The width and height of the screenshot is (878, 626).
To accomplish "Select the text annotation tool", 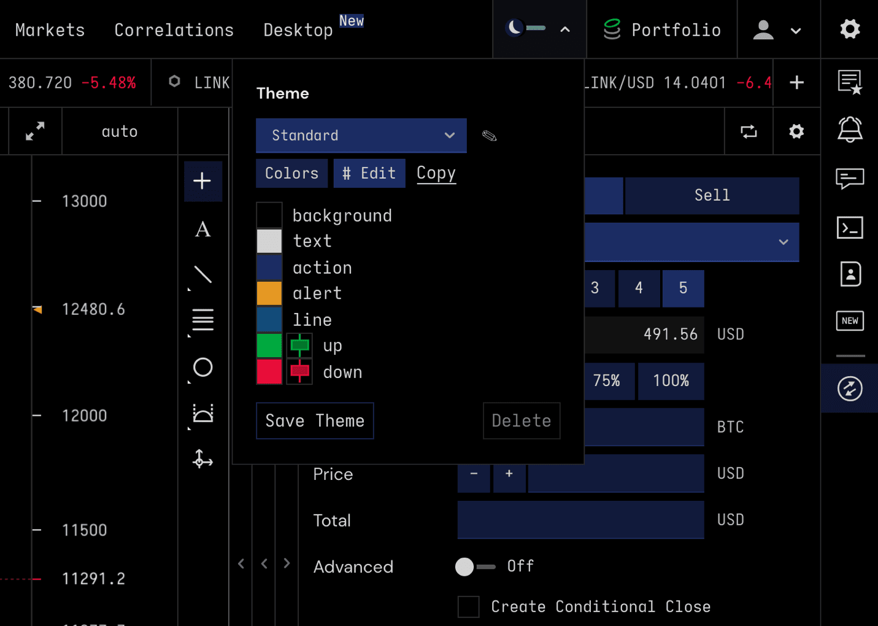I will click(202, 230).
